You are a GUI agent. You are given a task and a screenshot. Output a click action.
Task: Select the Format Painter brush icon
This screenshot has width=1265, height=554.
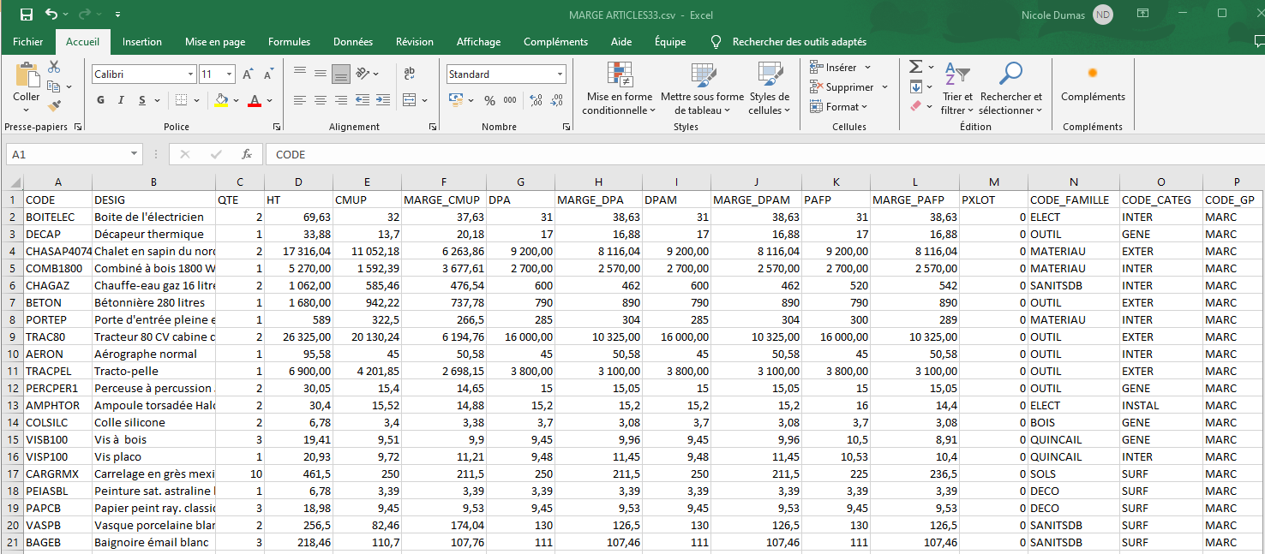pos(54,106)
